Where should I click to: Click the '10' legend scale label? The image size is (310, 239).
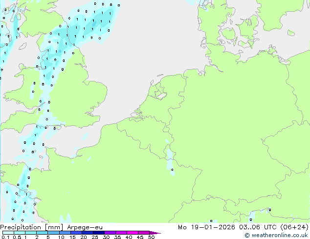pos(61,237)
